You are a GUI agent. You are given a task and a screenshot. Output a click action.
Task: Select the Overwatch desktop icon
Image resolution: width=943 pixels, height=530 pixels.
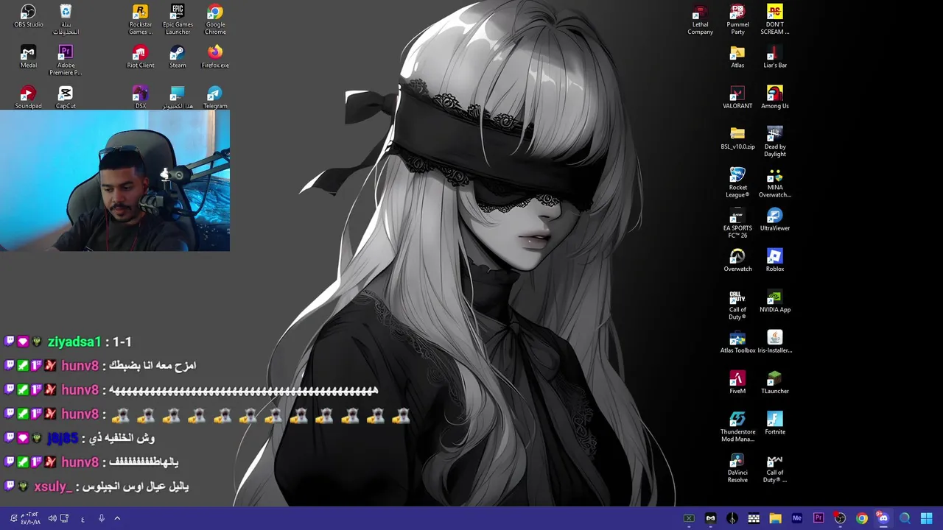[737, 260]
